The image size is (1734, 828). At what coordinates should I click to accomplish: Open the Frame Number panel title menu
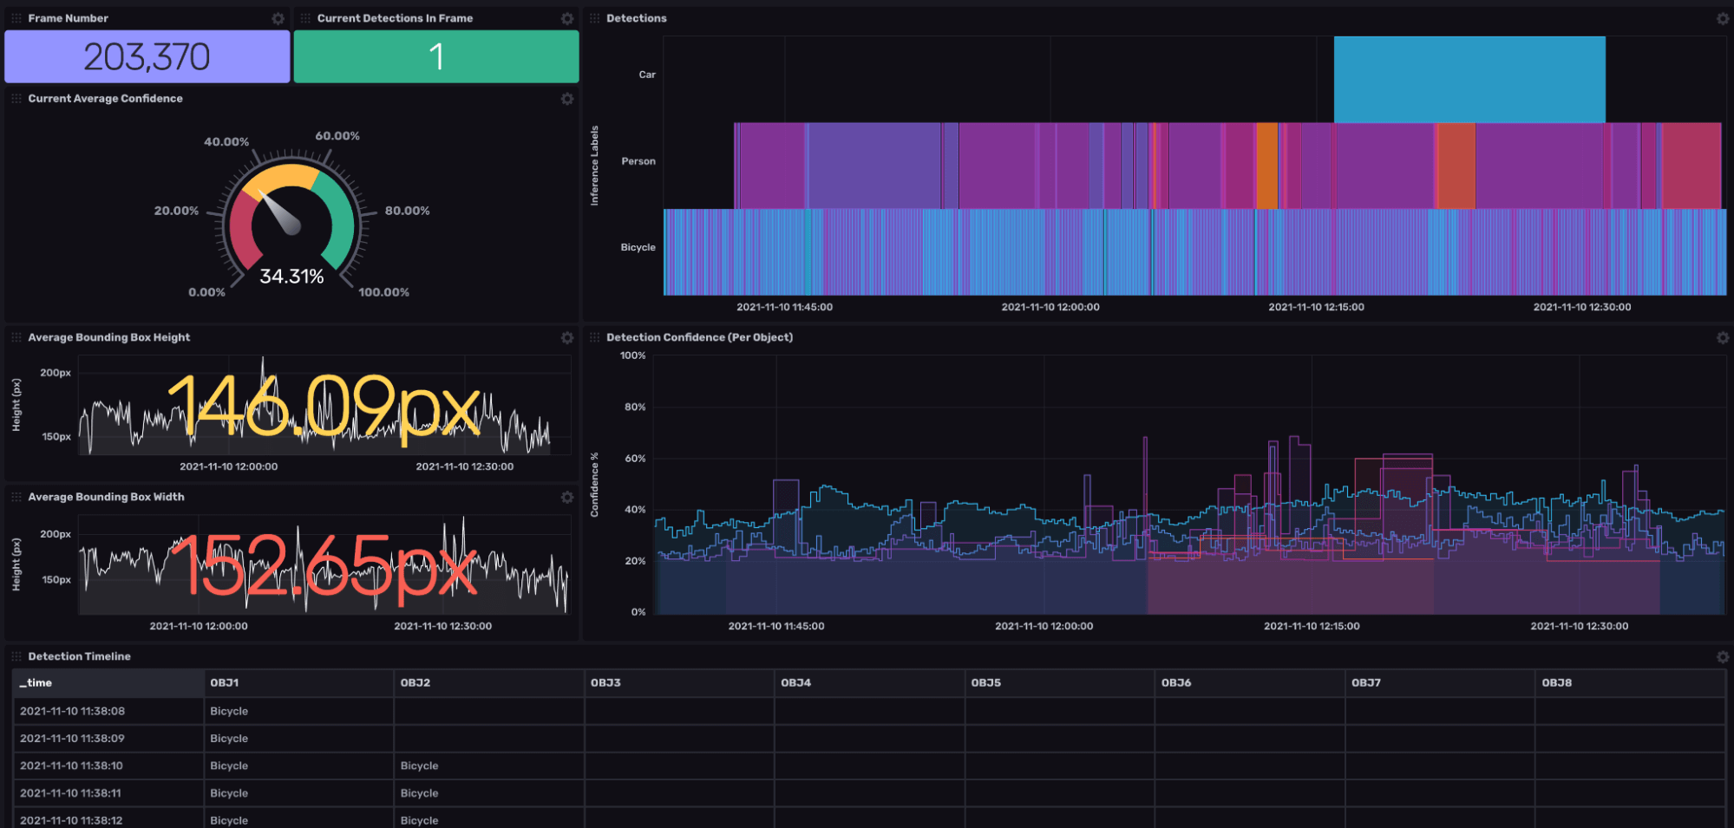click(x=69, y=18)
